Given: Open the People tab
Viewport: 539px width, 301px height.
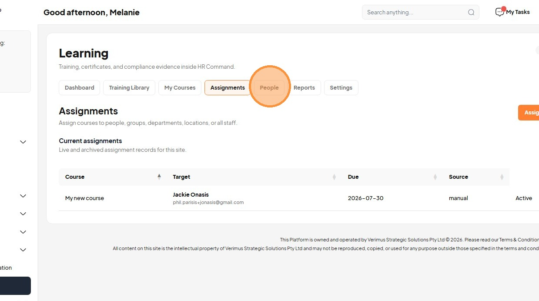Looking at the screenshot, I should tap(269, 87).
